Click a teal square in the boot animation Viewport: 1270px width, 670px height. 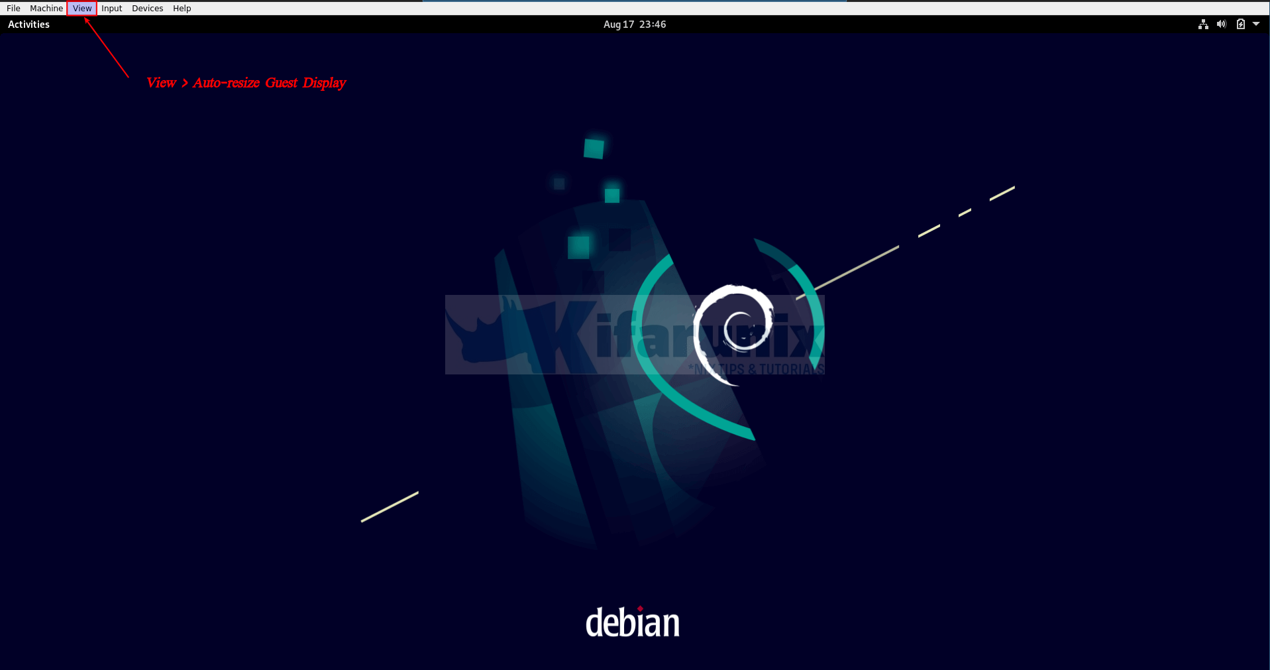point(595,148)
